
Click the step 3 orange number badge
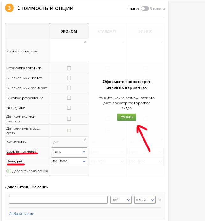click(10, 8)
